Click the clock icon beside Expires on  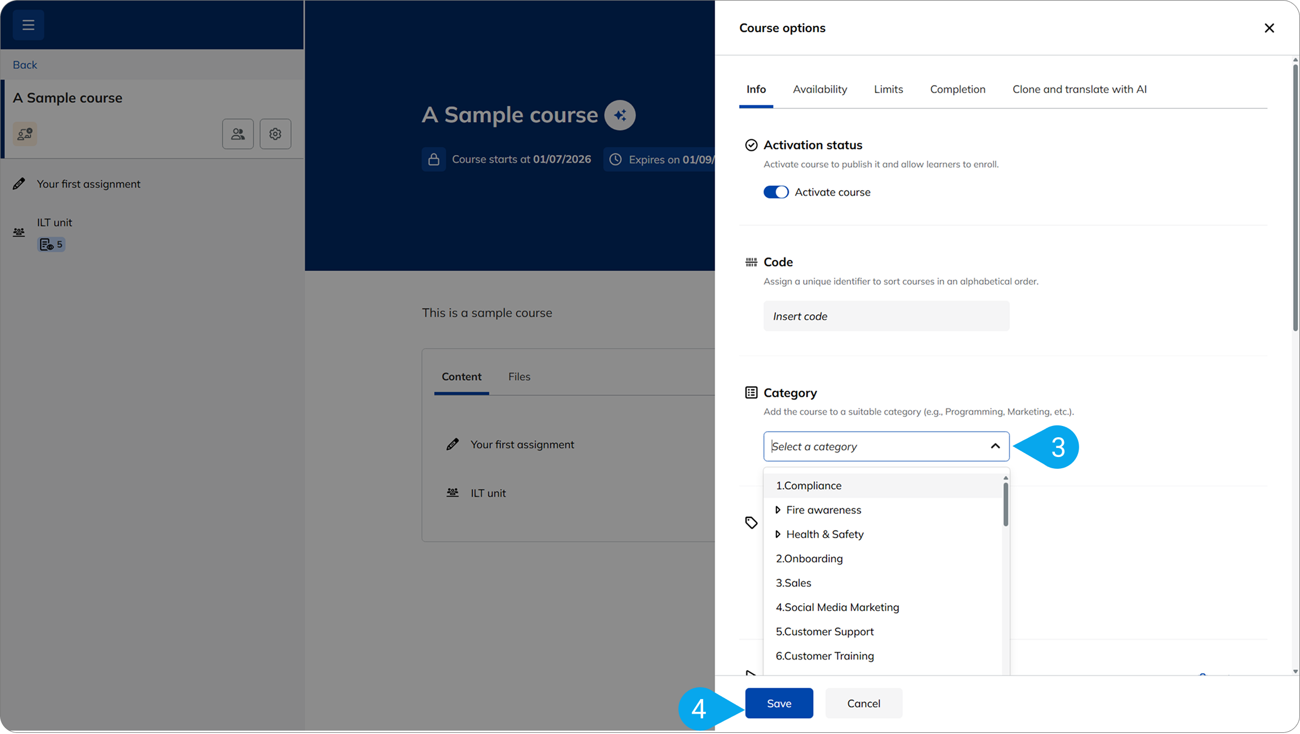click(x=615, y=160)
